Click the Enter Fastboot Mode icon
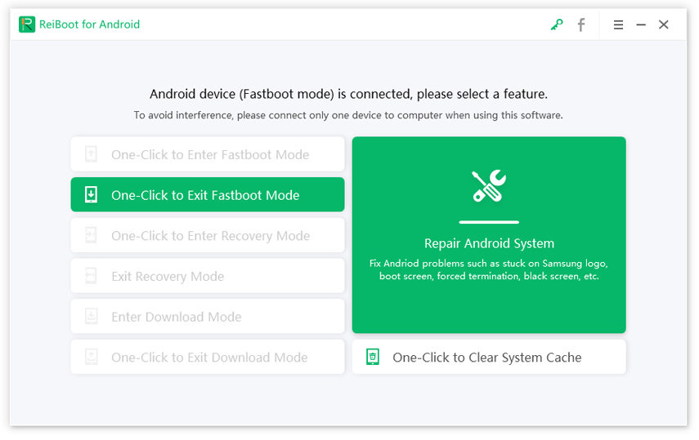The width and height of the screenshot is (699, 440). (92, 154)
